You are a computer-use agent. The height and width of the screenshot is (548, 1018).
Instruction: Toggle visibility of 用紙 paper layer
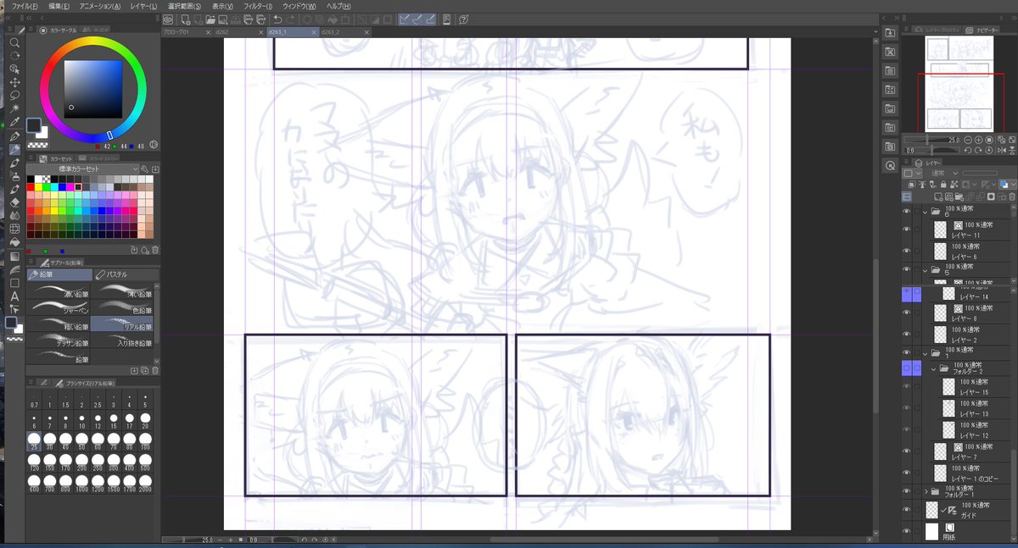coord(906,531)
